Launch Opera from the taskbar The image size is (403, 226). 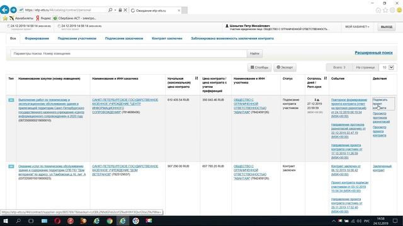pos(57,221)
